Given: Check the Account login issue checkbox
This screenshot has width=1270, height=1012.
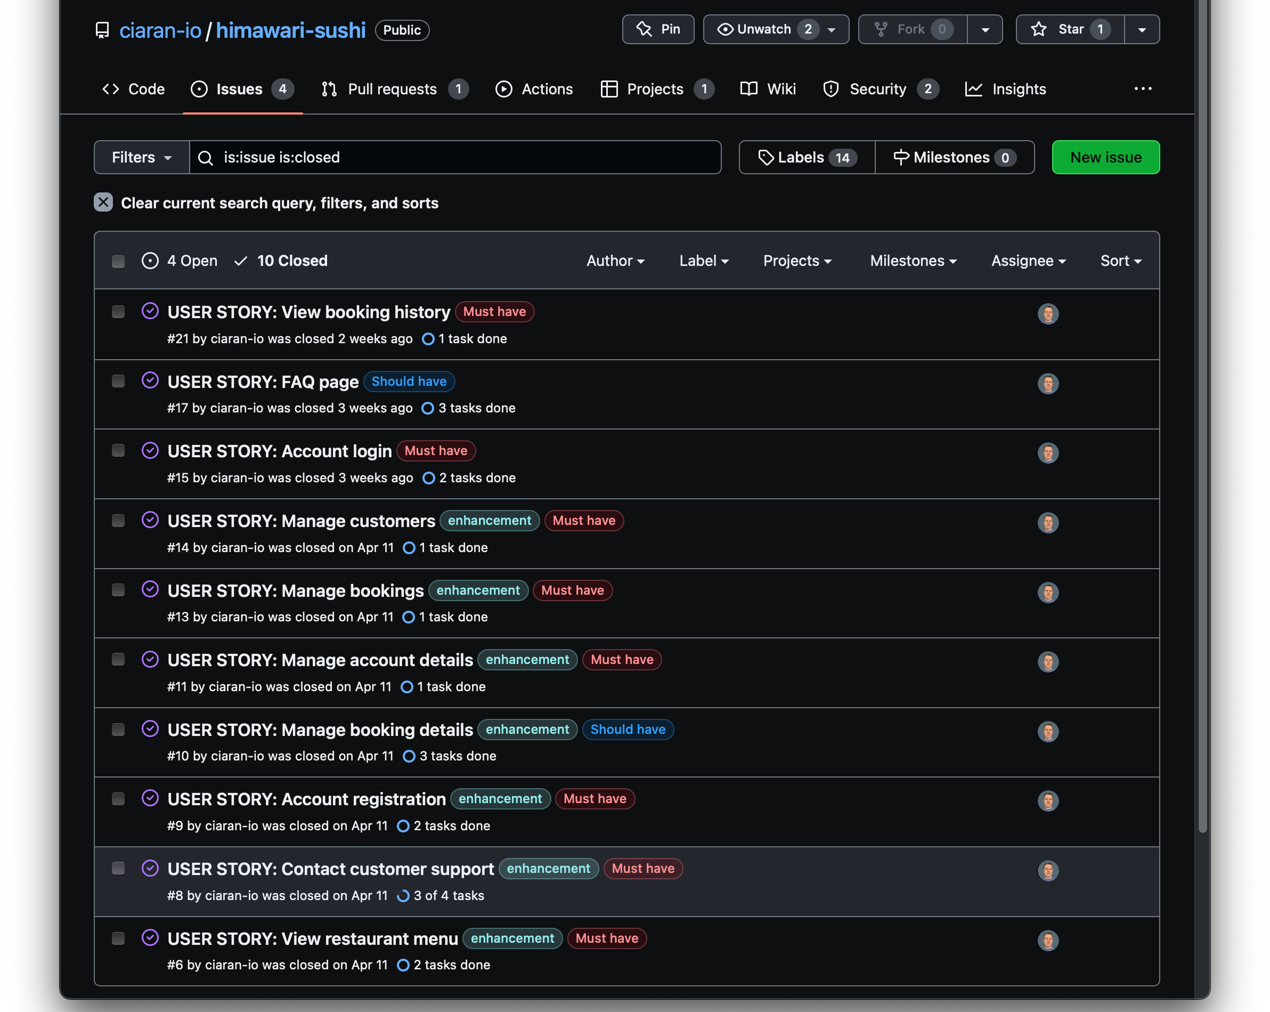Looking at the screenshot, I should [x=118, y=451].
